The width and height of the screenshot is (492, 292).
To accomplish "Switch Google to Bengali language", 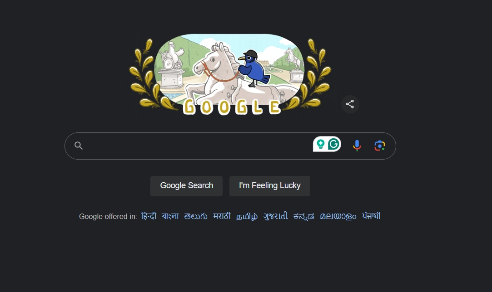I will [x=170, y=216].
